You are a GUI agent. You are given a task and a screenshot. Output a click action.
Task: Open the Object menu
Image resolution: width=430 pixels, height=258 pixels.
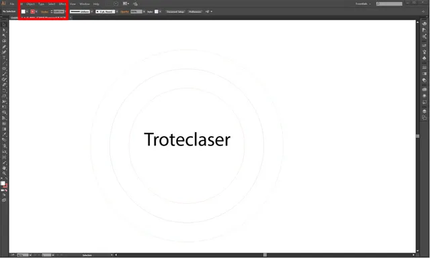coord(30,4)
